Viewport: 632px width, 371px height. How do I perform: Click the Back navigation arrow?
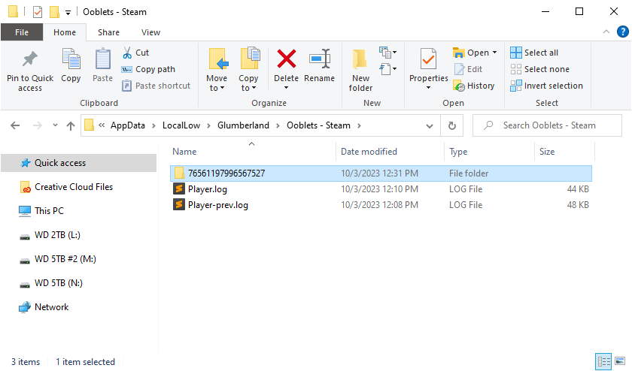tap(15, 125)
